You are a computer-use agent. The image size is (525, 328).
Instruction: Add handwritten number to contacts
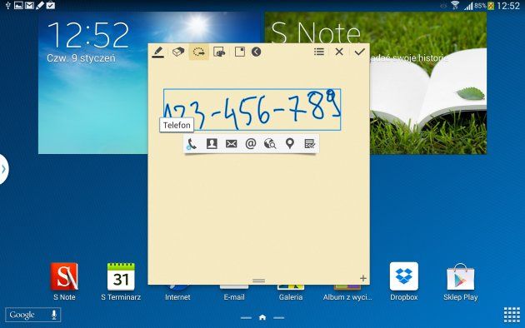212,144
